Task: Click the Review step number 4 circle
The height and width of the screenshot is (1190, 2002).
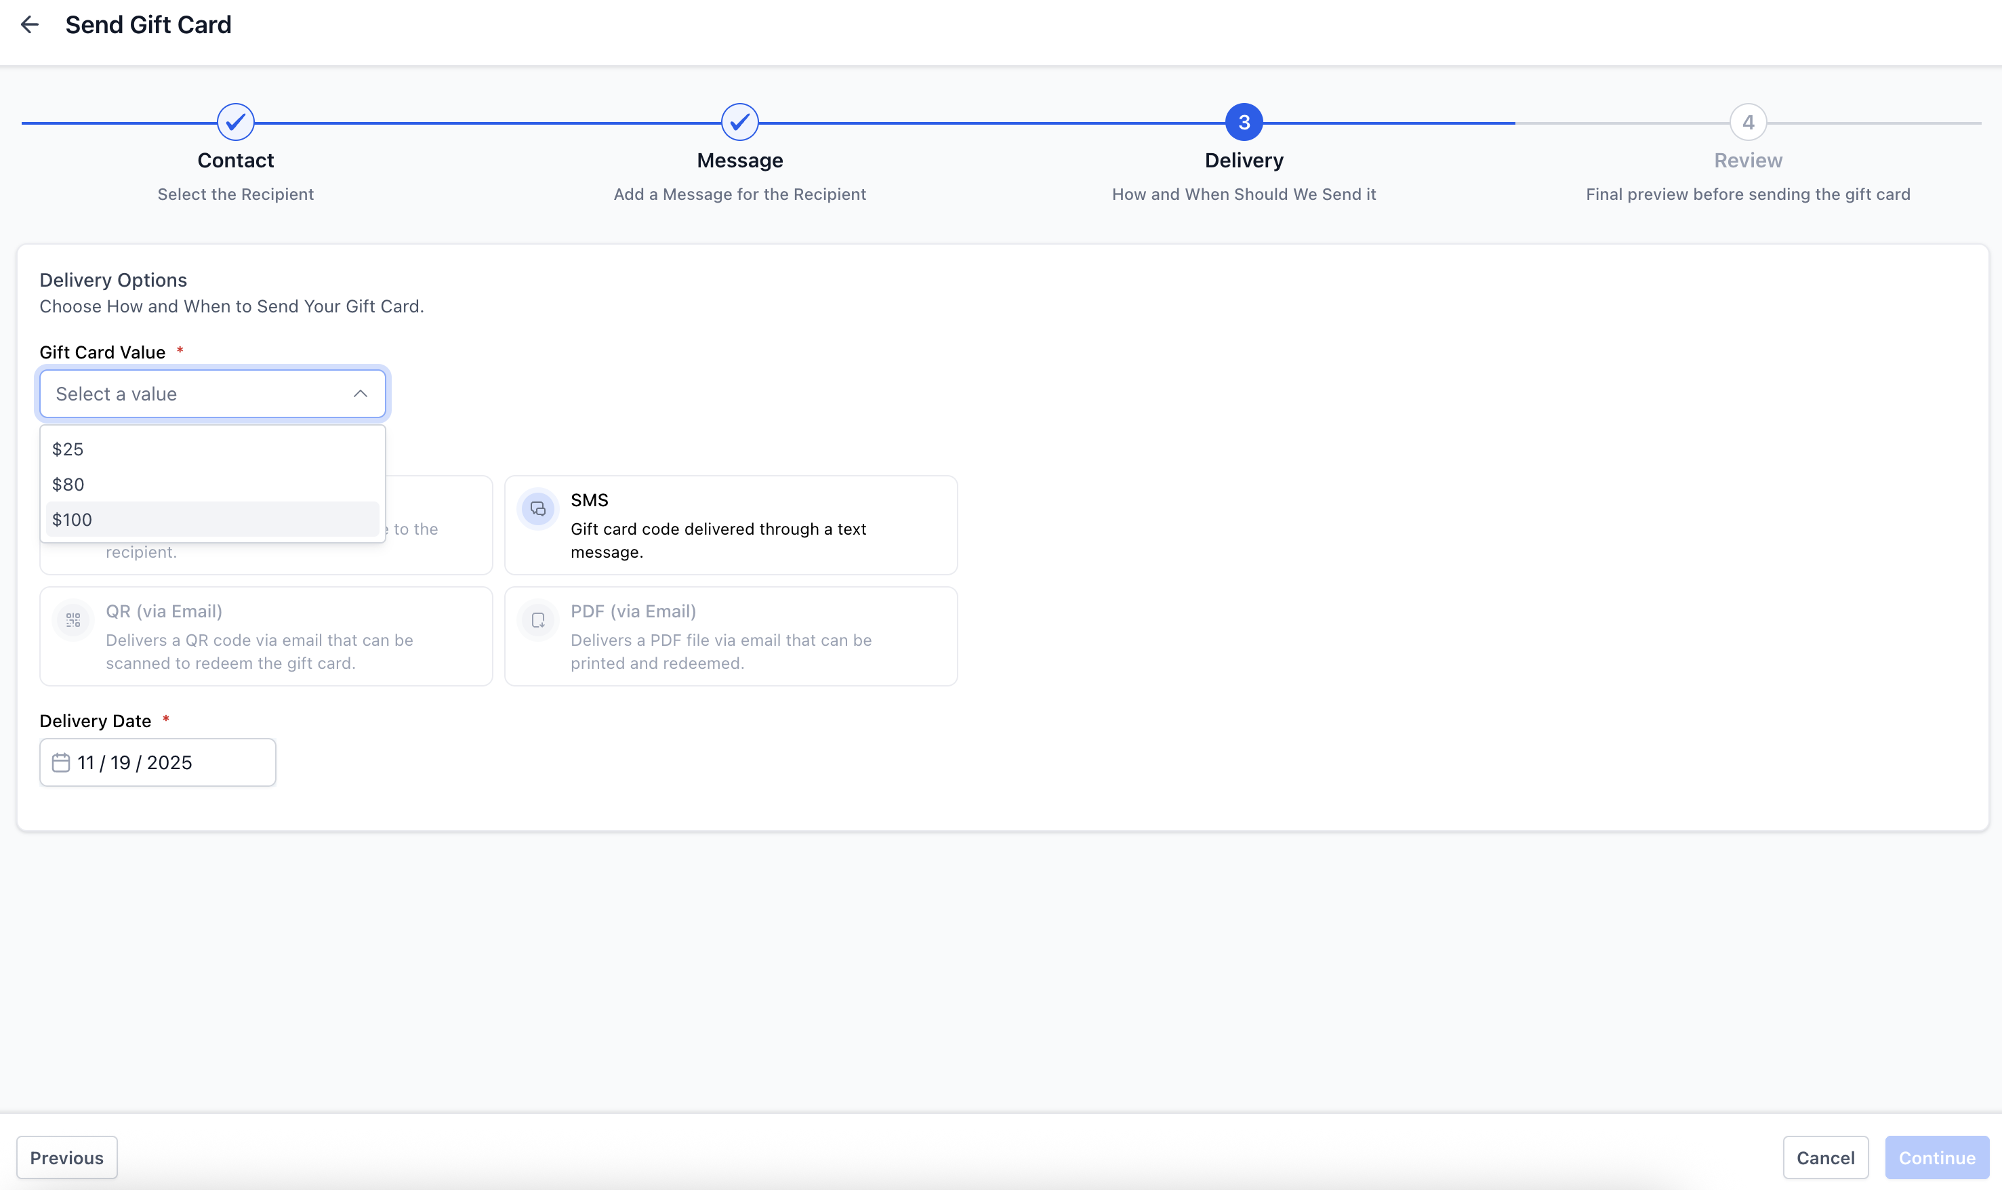Action: (1748, 123)
